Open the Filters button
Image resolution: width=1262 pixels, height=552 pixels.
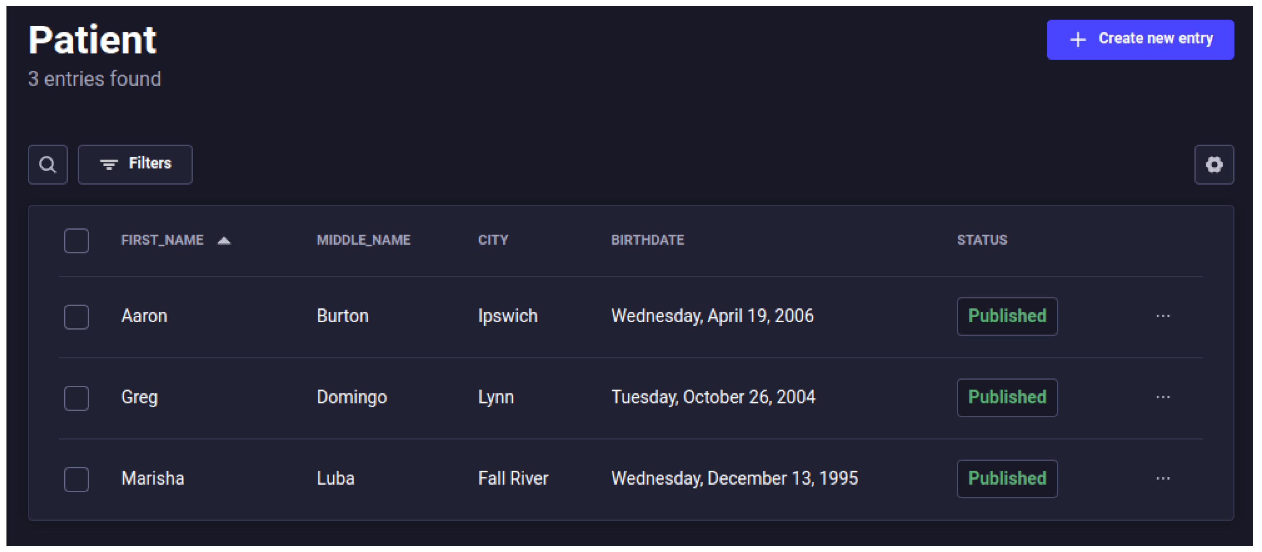click(135, 164)
